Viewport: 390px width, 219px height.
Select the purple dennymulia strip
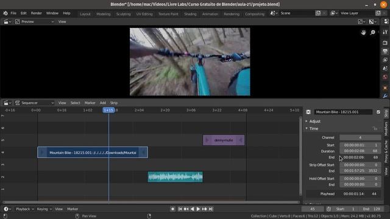[x=224, y=141]
